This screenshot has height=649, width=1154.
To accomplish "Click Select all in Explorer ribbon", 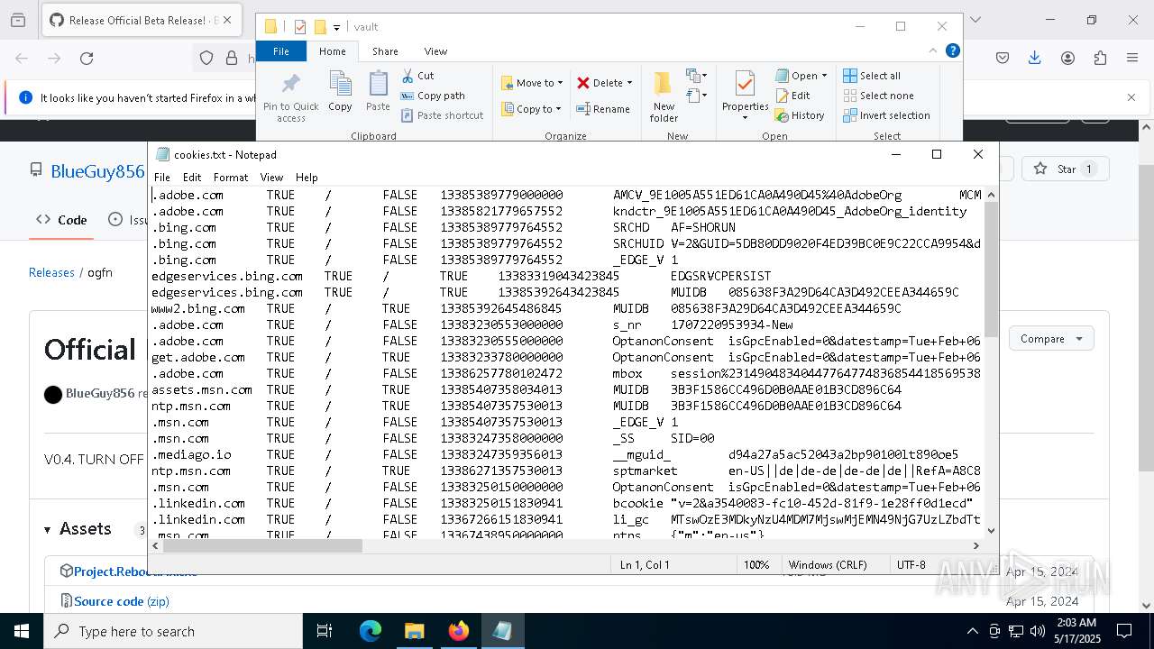I will click(872, 76).
